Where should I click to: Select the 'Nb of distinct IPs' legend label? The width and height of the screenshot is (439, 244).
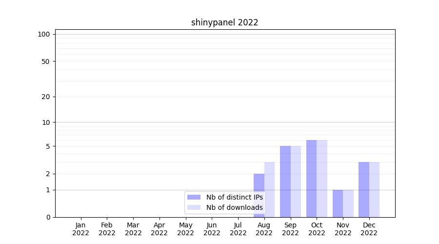pos(234,197)
